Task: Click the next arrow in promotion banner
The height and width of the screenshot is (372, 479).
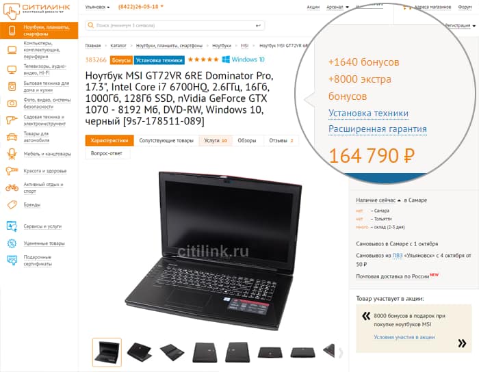Action: click(462, 343)
